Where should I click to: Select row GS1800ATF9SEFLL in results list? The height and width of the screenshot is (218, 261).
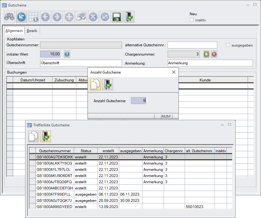[55, 194]
